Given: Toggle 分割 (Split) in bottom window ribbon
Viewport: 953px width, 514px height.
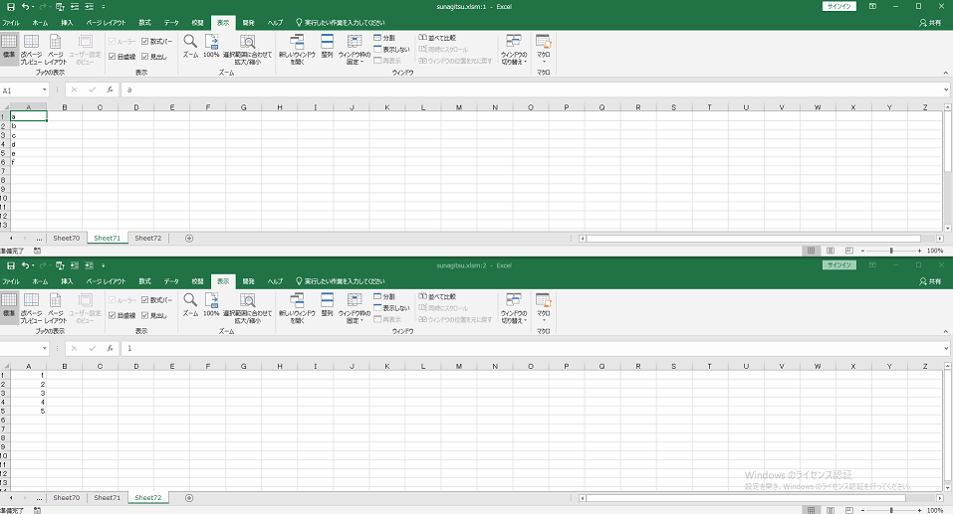Looking at the screenshot, I should click(384, 296).
